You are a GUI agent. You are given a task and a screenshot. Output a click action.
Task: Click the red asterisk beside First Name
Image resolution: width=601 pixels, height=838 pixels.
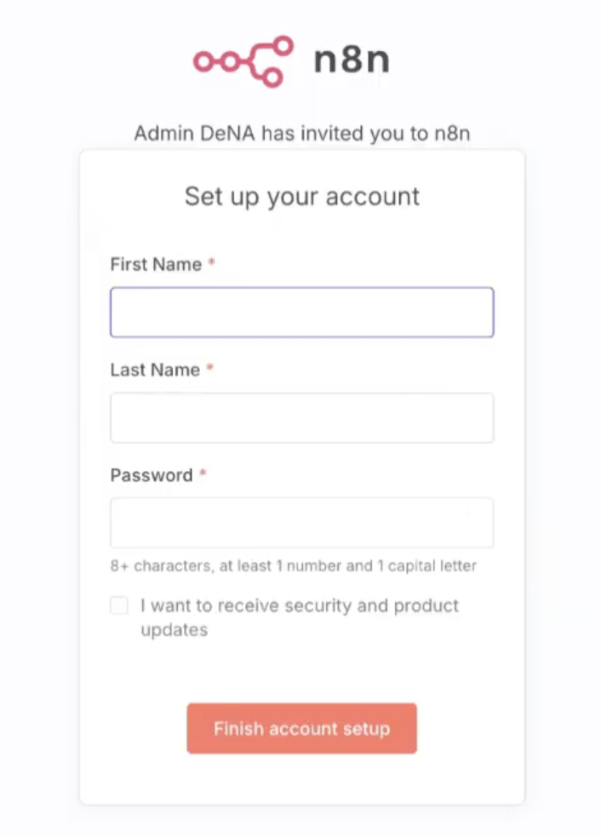pos(212,263)
